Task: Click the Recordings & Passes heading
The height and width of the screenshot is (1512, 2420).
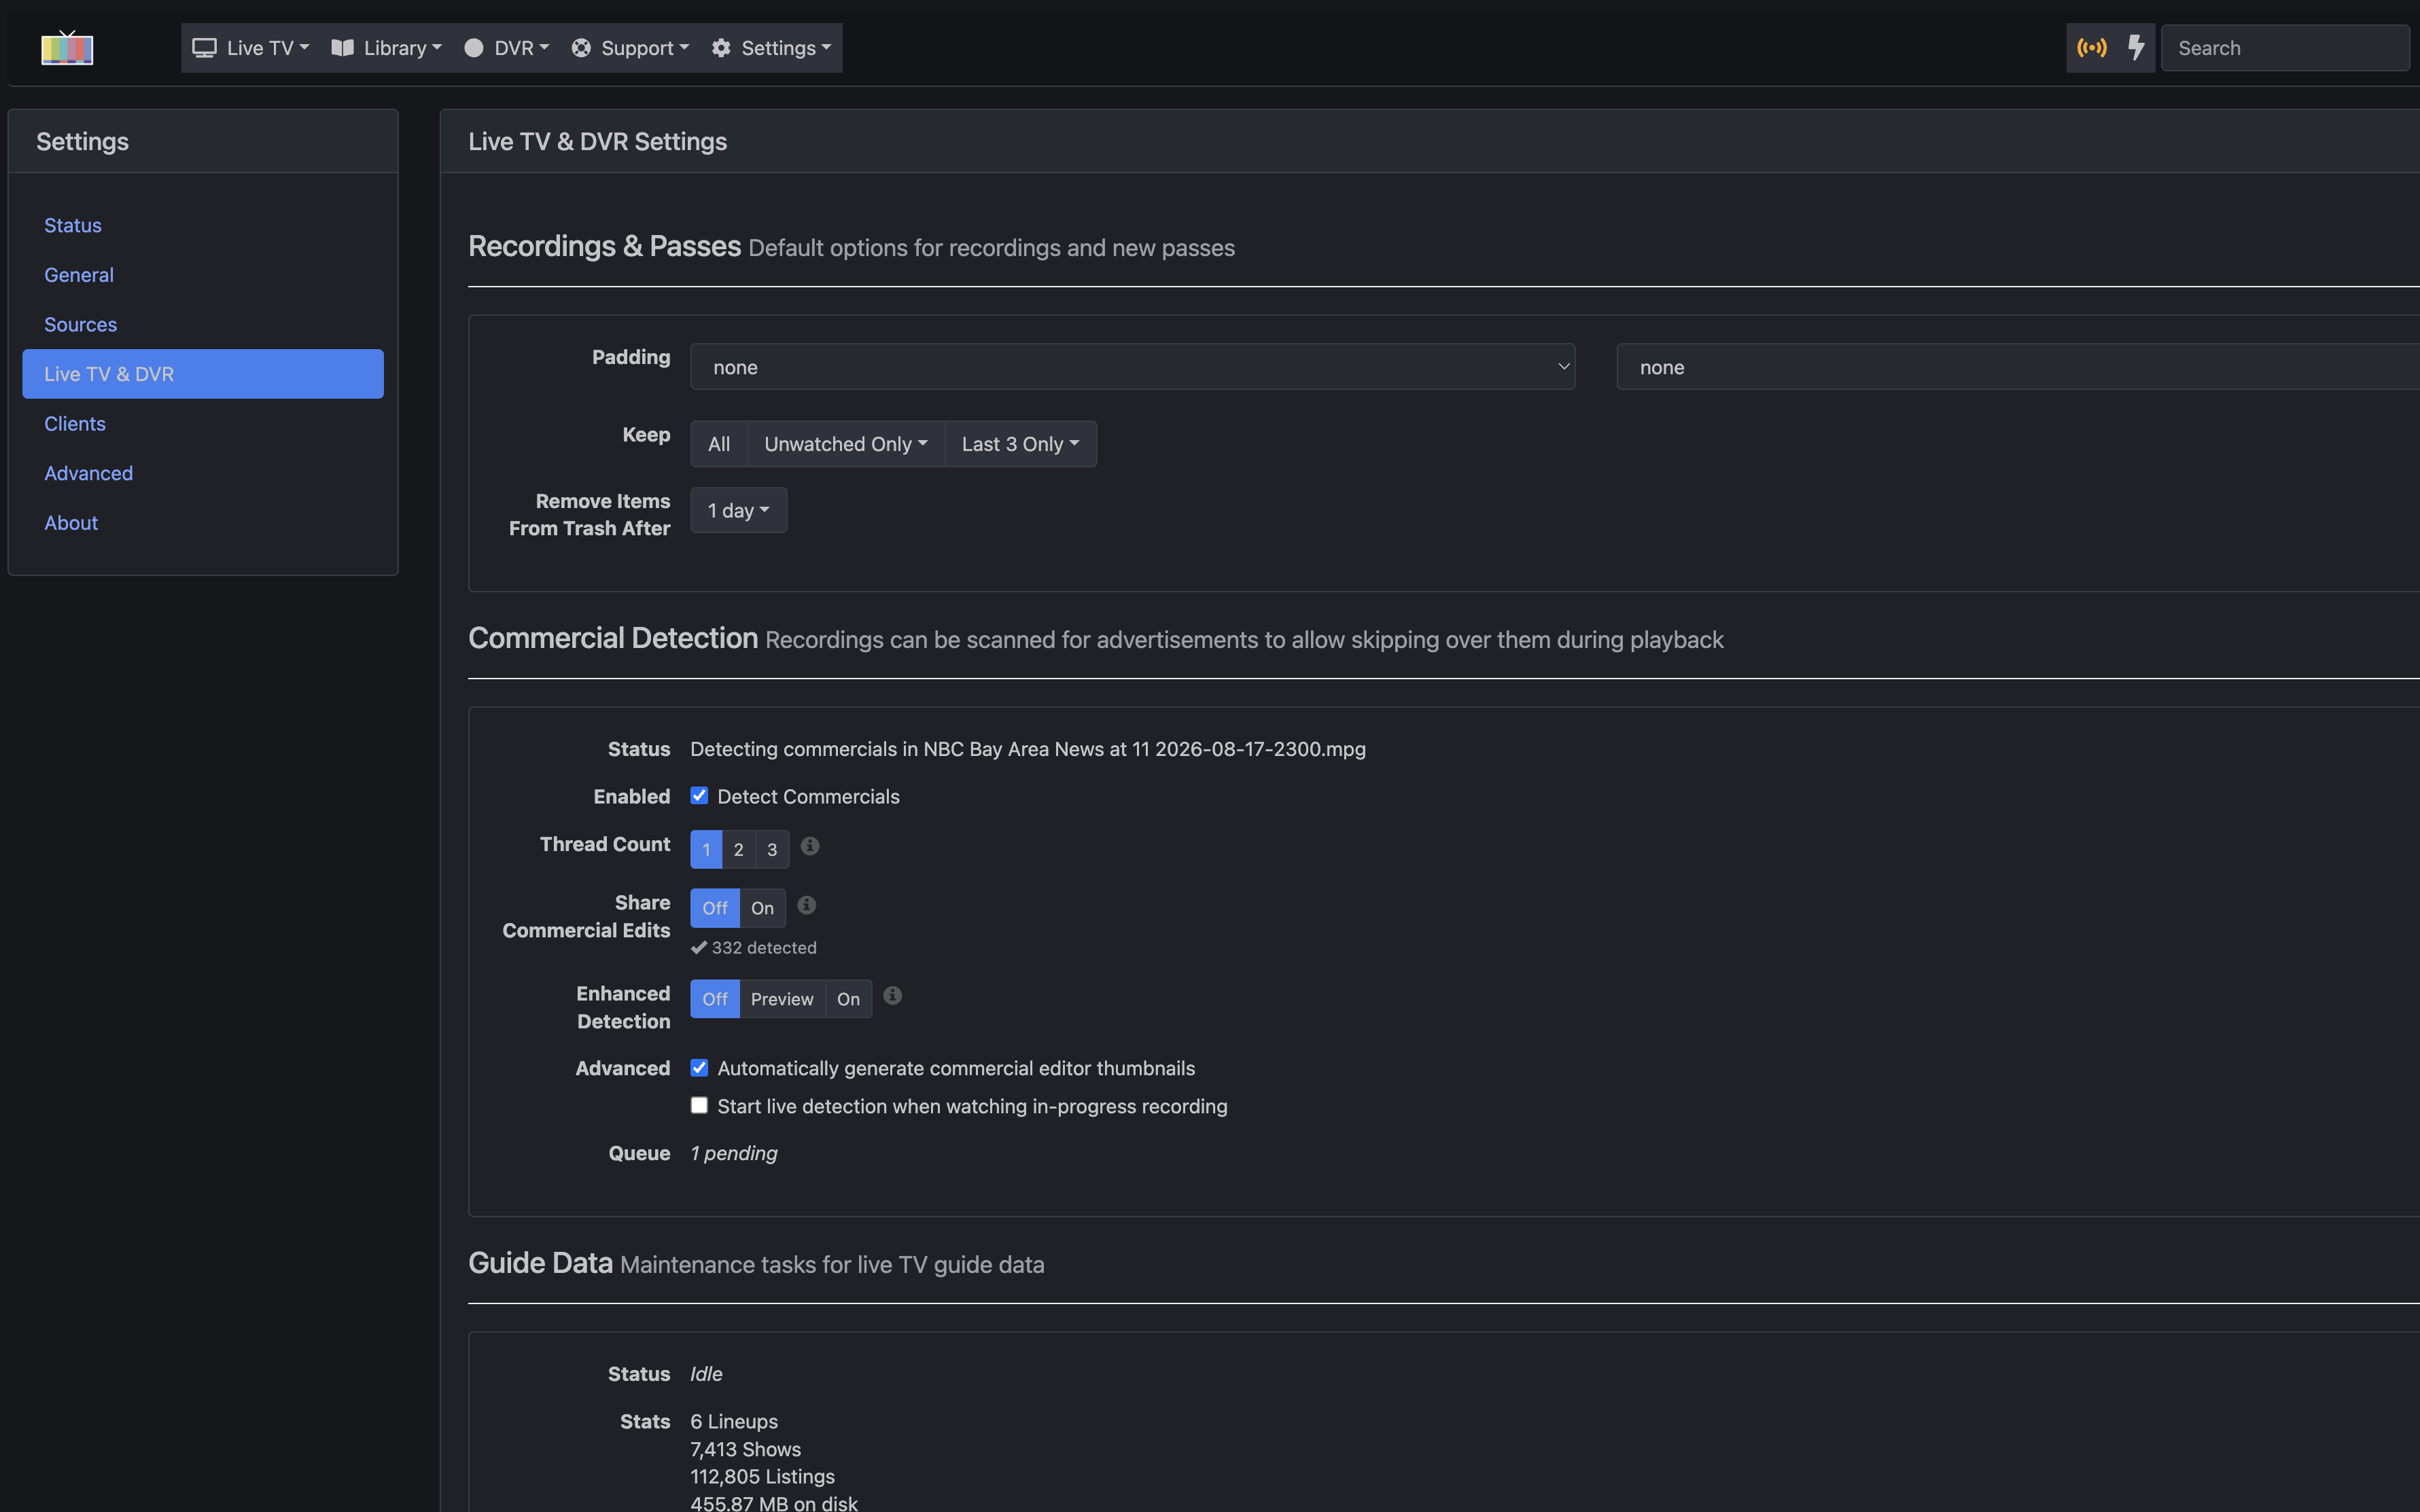Action: (604, 246)
